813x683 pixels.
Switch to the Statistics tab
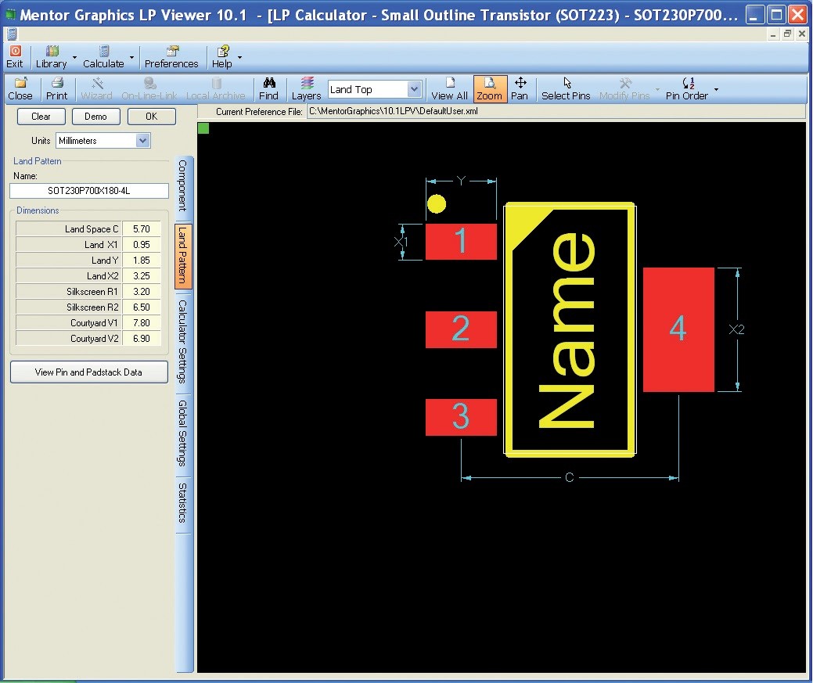pos(183,502)
